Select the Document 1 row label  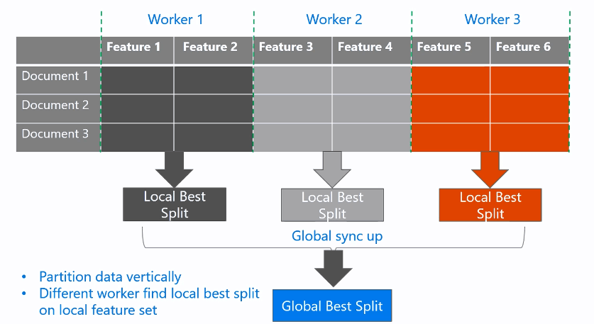click(x=58, y=80)
